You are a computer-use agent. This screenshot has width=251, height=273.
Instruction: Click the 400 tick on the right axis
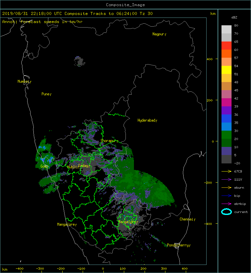point(209,59)
